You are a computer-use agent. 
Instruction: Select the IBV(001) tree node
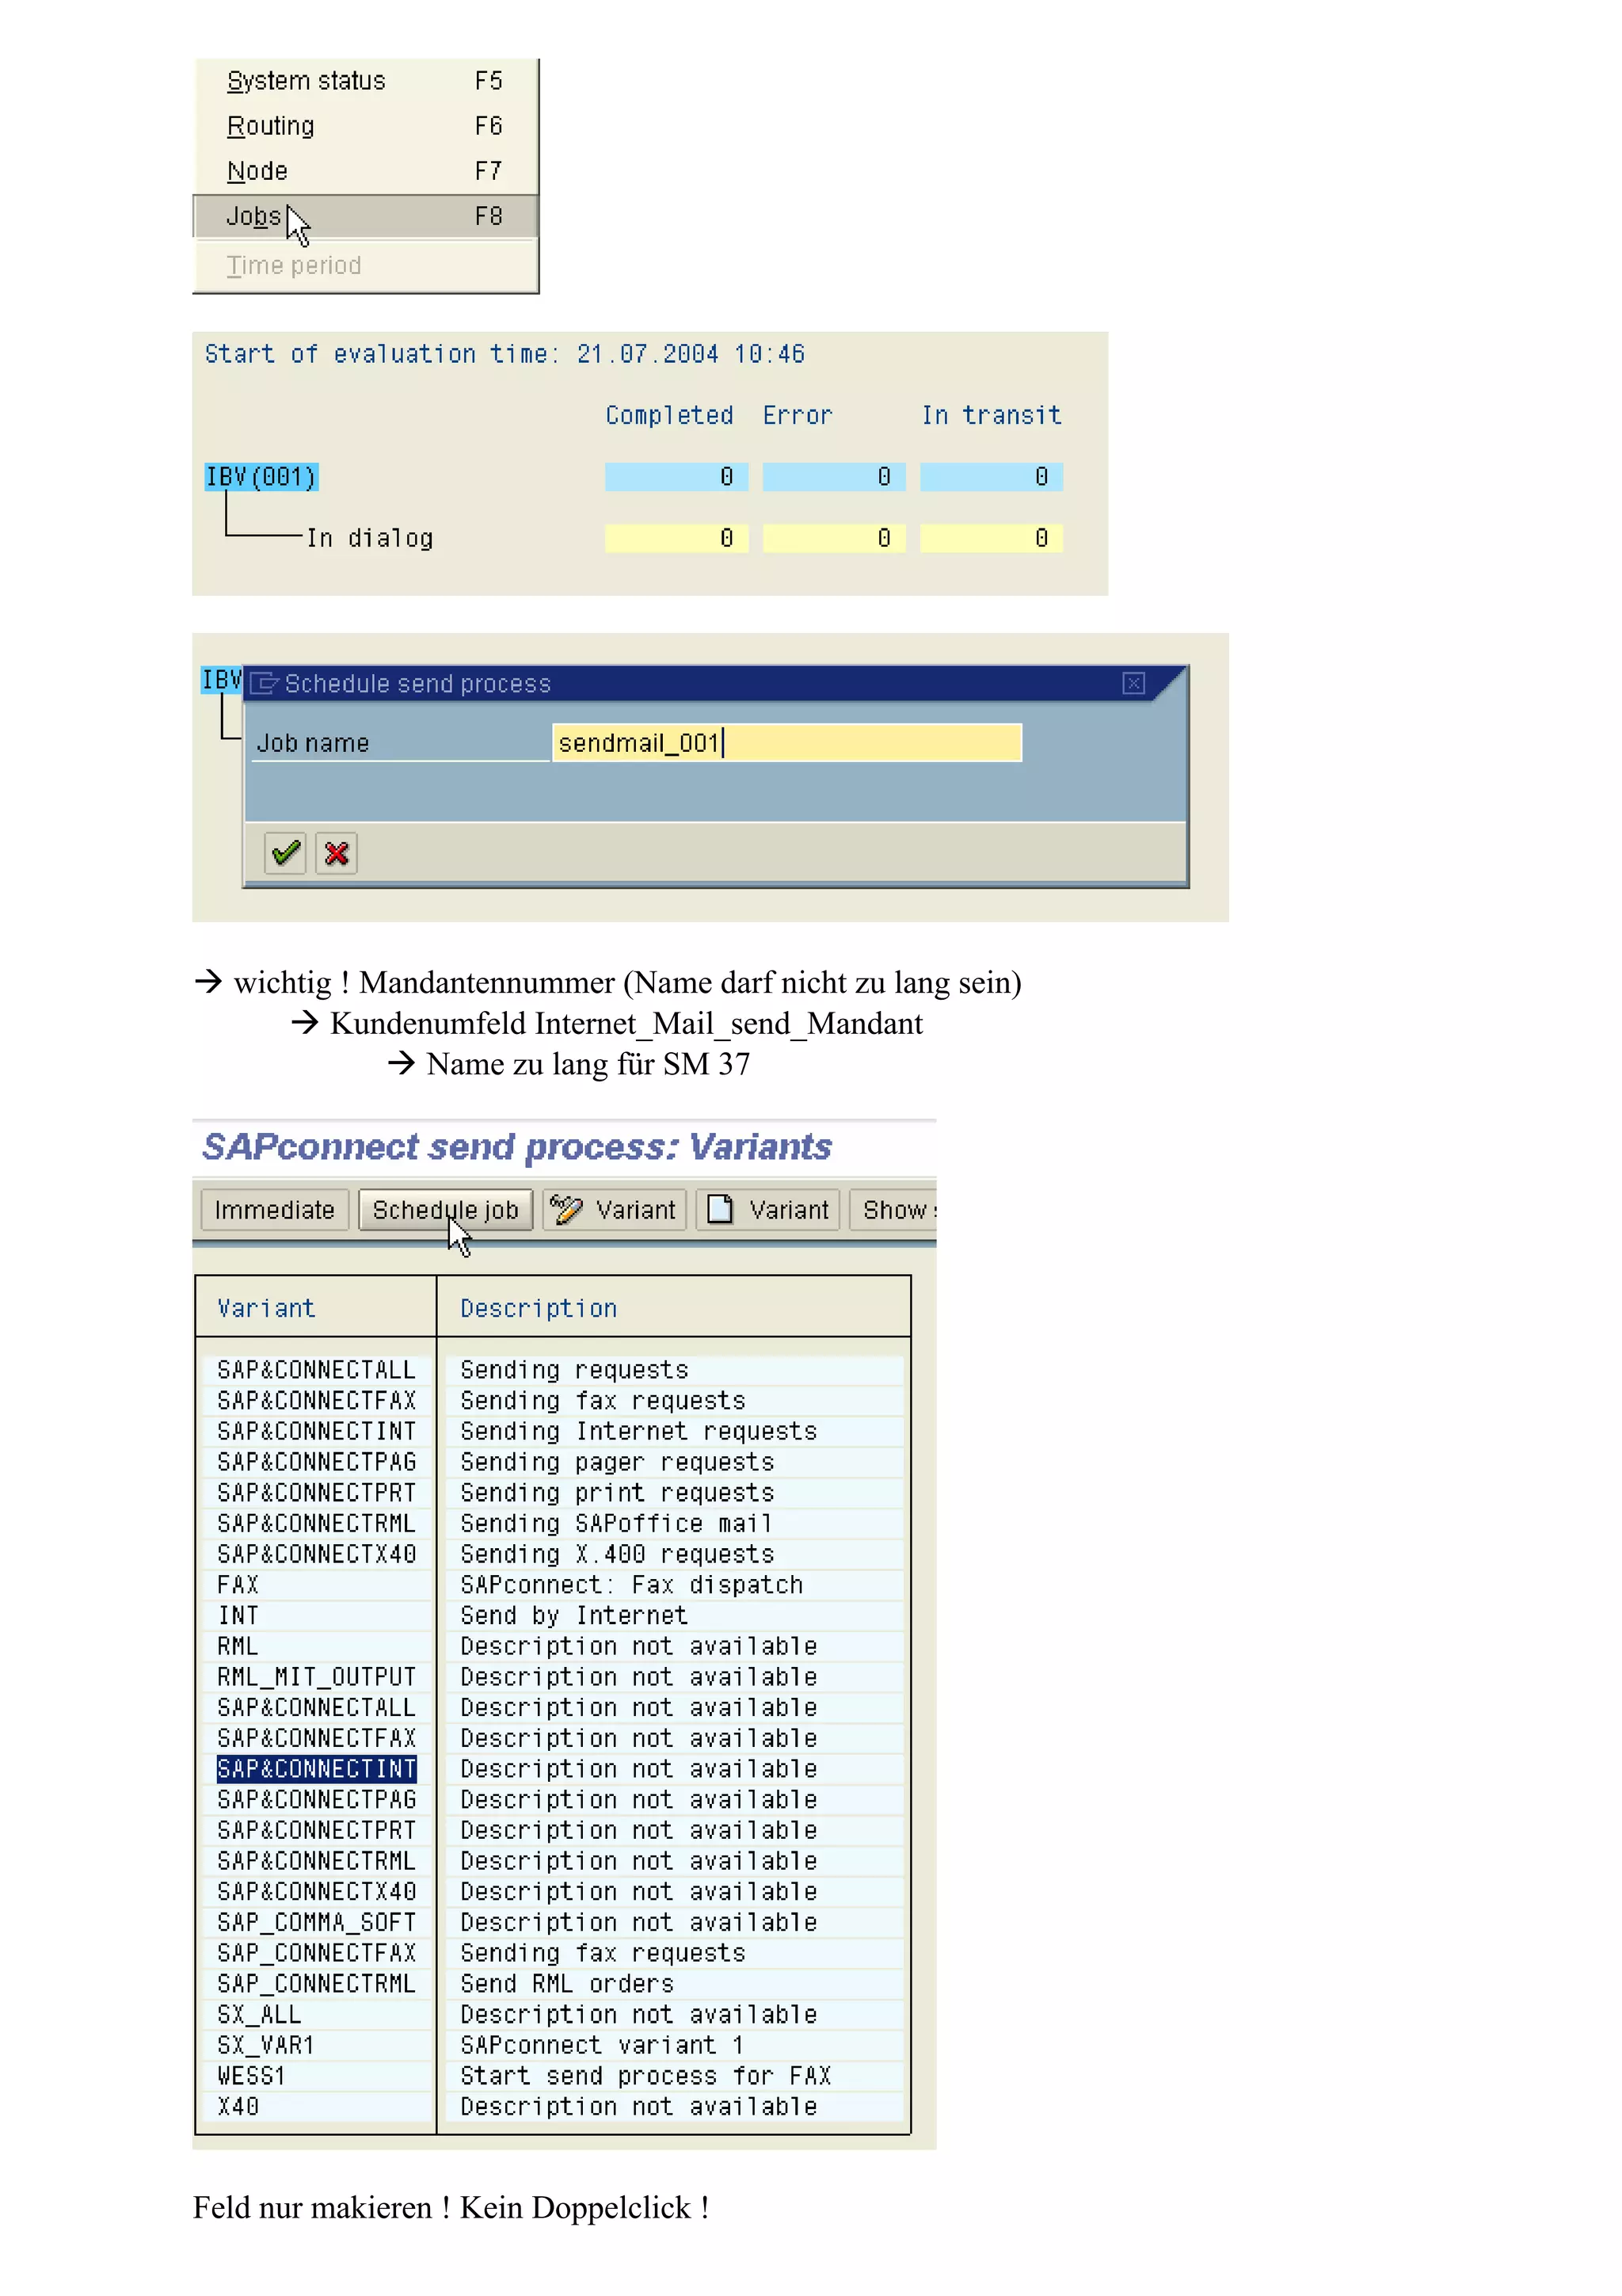point(261,477)
